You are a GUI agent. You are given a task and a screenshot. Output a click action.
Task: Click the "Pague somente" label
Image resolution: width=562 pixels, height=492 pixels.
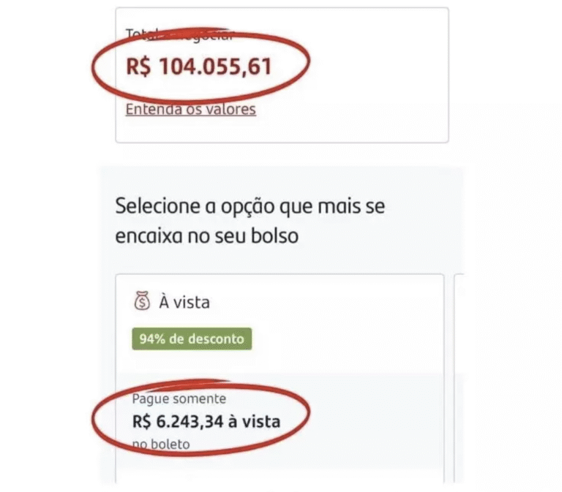[179, 399]
